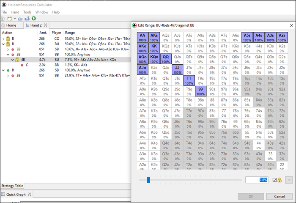Click the Player column header
The width and height of the screenshot is (296, 203).
(56, 33)
